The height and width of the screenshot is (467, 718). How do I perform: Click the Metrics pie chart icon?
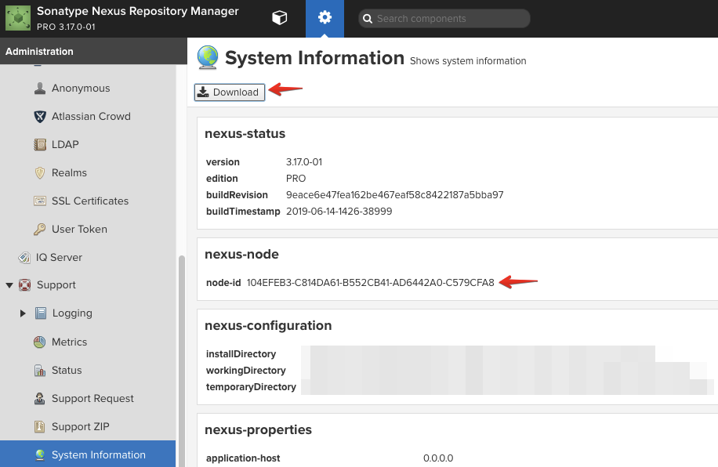point(40,342)
